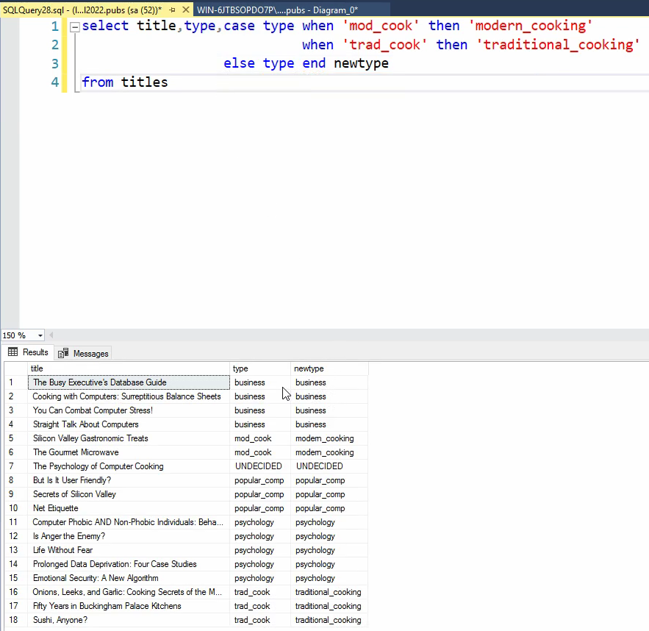Pin the SQLQuery28.sql tab
Screen dimensions: 649x631
coord(172,10)
